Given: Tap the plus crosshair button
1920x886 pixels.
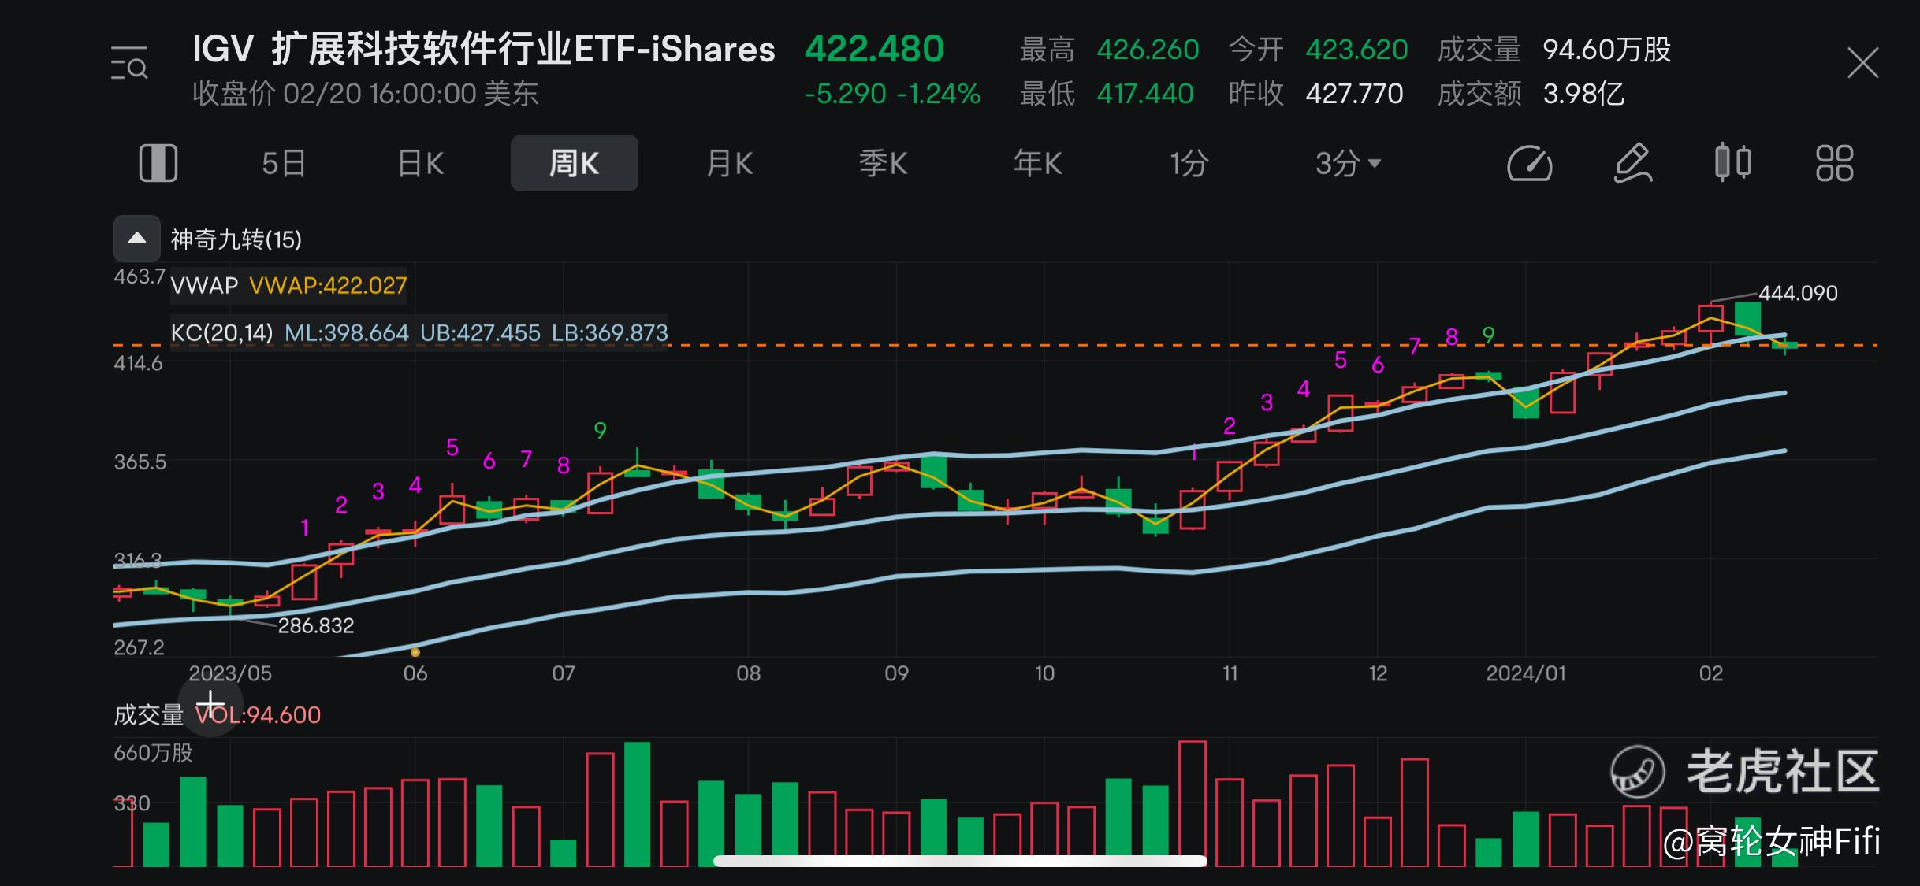Looking at the screenshot, I should coord(210,704).
